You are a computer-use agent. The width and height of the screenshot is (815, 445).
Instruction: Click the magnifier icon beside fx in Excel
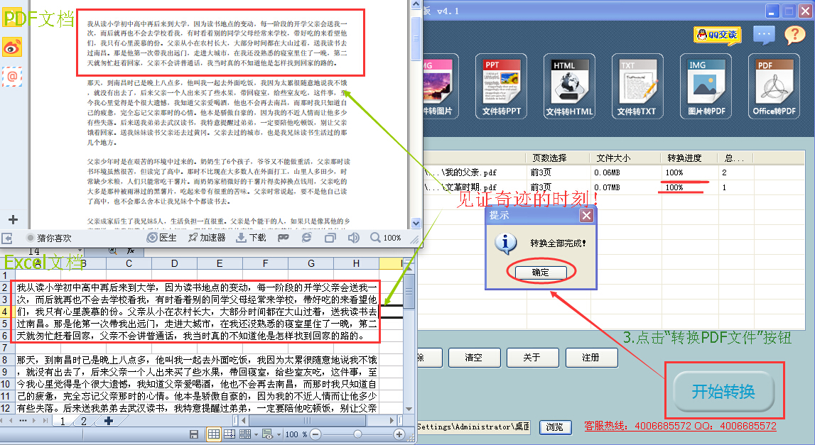112,251
